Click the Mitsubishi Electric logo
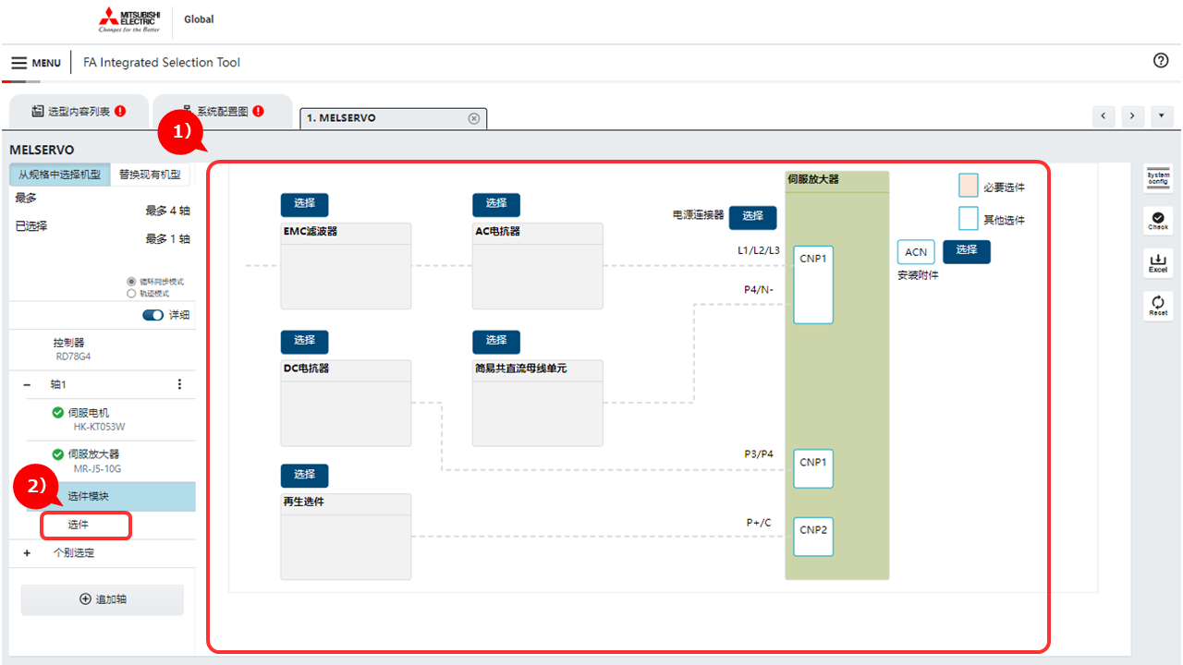 click(x=129, y=19)
